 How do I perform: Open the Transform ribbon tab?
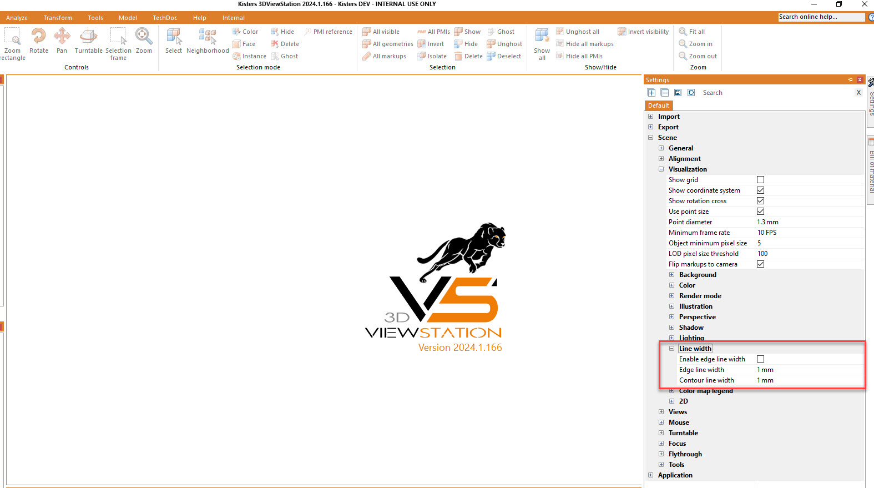click(58, 18)
